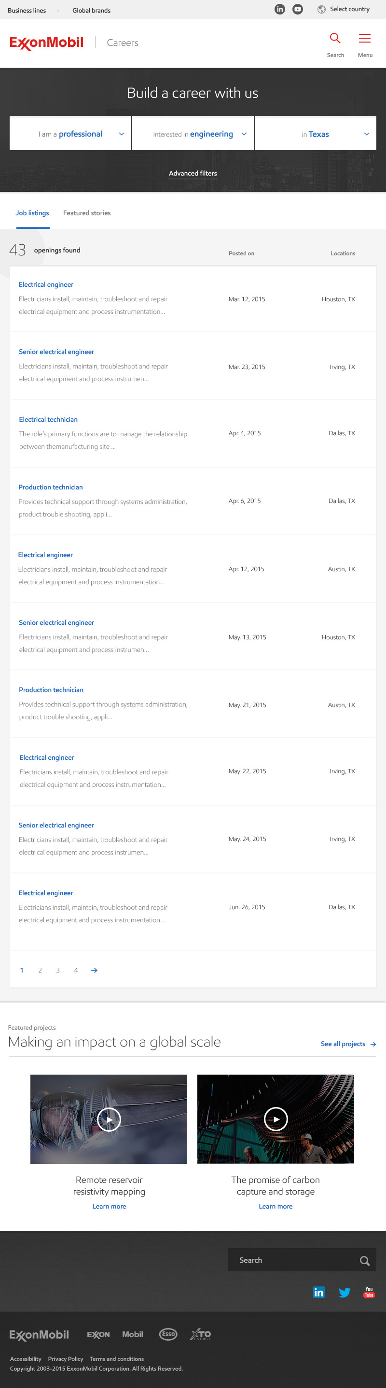Click the footer search magnifier icon
Screen dimensions: 386x1388
364,1261
